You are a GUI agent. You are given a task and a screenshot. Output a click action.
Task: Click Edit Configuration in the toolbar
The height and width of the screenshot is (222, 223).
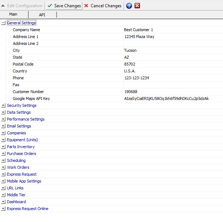click(22, 6)
